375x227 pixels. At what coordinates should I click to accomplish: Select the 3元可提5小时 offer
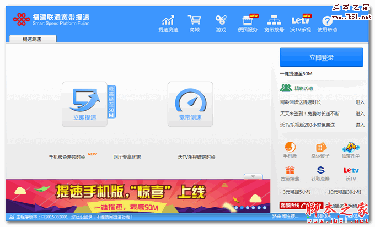click(x=296, y=192)
